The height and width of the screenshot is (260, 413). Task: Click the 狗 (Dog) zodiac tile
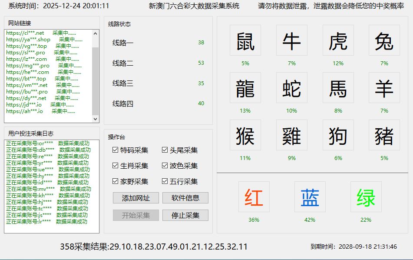point(338,135)
